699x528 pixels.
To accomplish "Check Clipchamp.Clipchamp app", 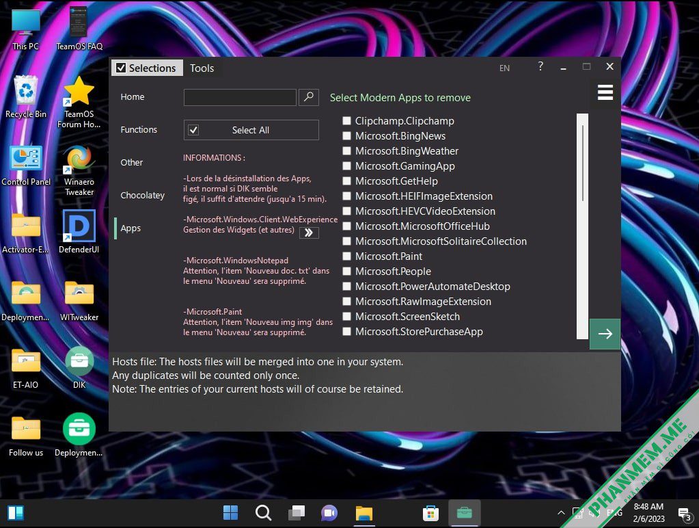I will pyautogui.click(x=346, y=120).
